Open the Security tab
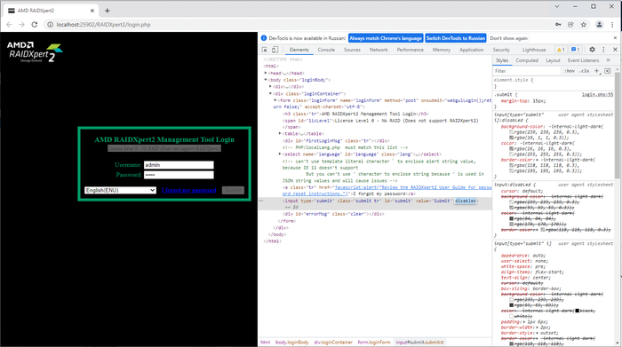 [501, 50]
